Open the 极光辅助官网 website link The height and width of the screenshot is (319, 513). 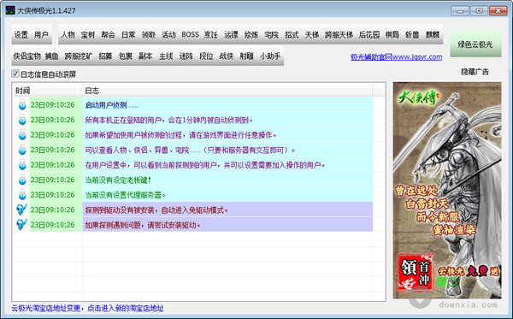click(x=396, y=57)
